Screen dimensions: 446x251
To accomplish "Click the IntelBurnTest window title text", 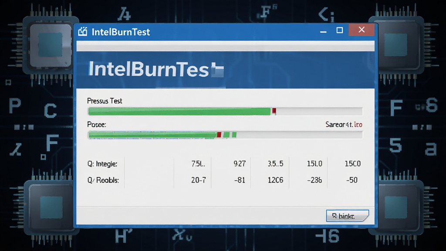I will [x=121, y=32].
